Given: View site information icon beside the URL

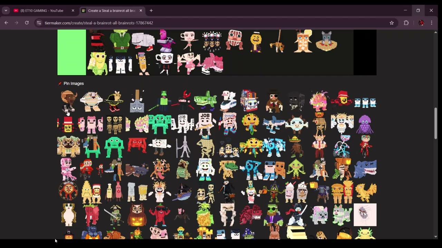Looking at the screenshot, I should (39, 23).
